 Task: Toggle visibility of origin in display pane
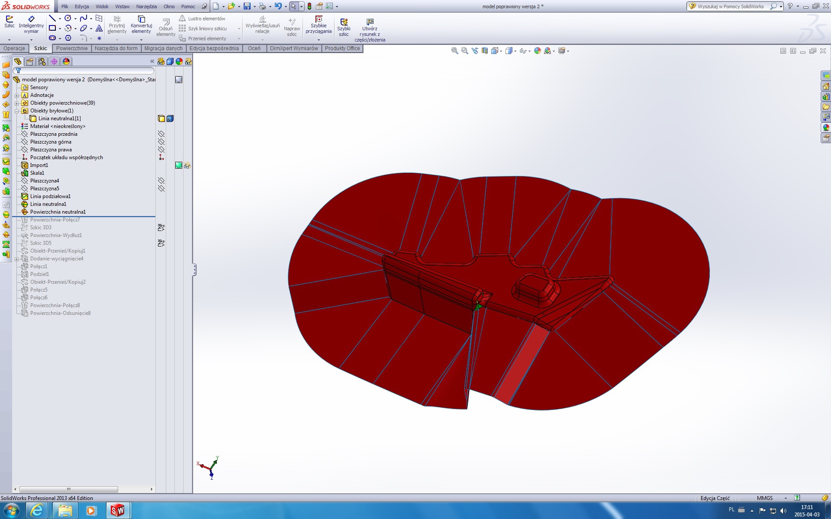click(161, 157)
